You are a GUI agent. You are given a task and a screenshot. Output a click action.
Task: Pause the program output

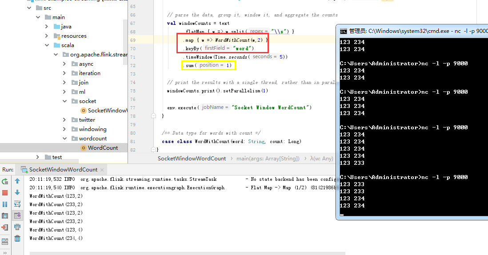(x=5, y=204)
